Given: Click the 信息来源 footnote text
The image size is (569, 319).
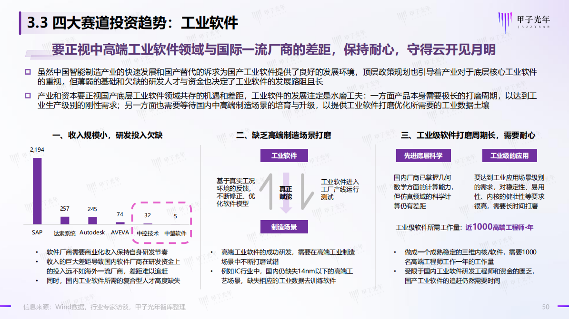Looking at the screenshot, I should pos(104,307).
